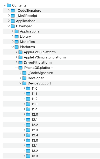Click the 12.0 folder icon
Viewport: 100px width, 159px height.
(28, 115)
